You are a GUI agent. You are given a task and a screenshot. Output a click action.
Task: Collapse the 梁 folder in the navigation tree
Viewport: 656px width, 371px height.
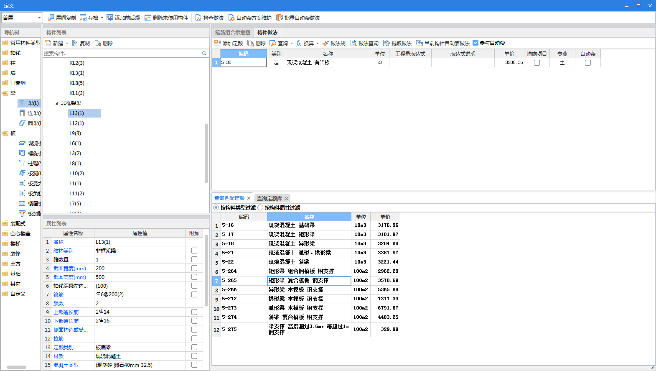pos(5,93)
